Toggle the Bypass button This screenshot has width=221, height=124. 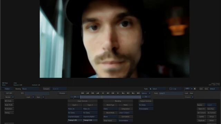[201, 105]
